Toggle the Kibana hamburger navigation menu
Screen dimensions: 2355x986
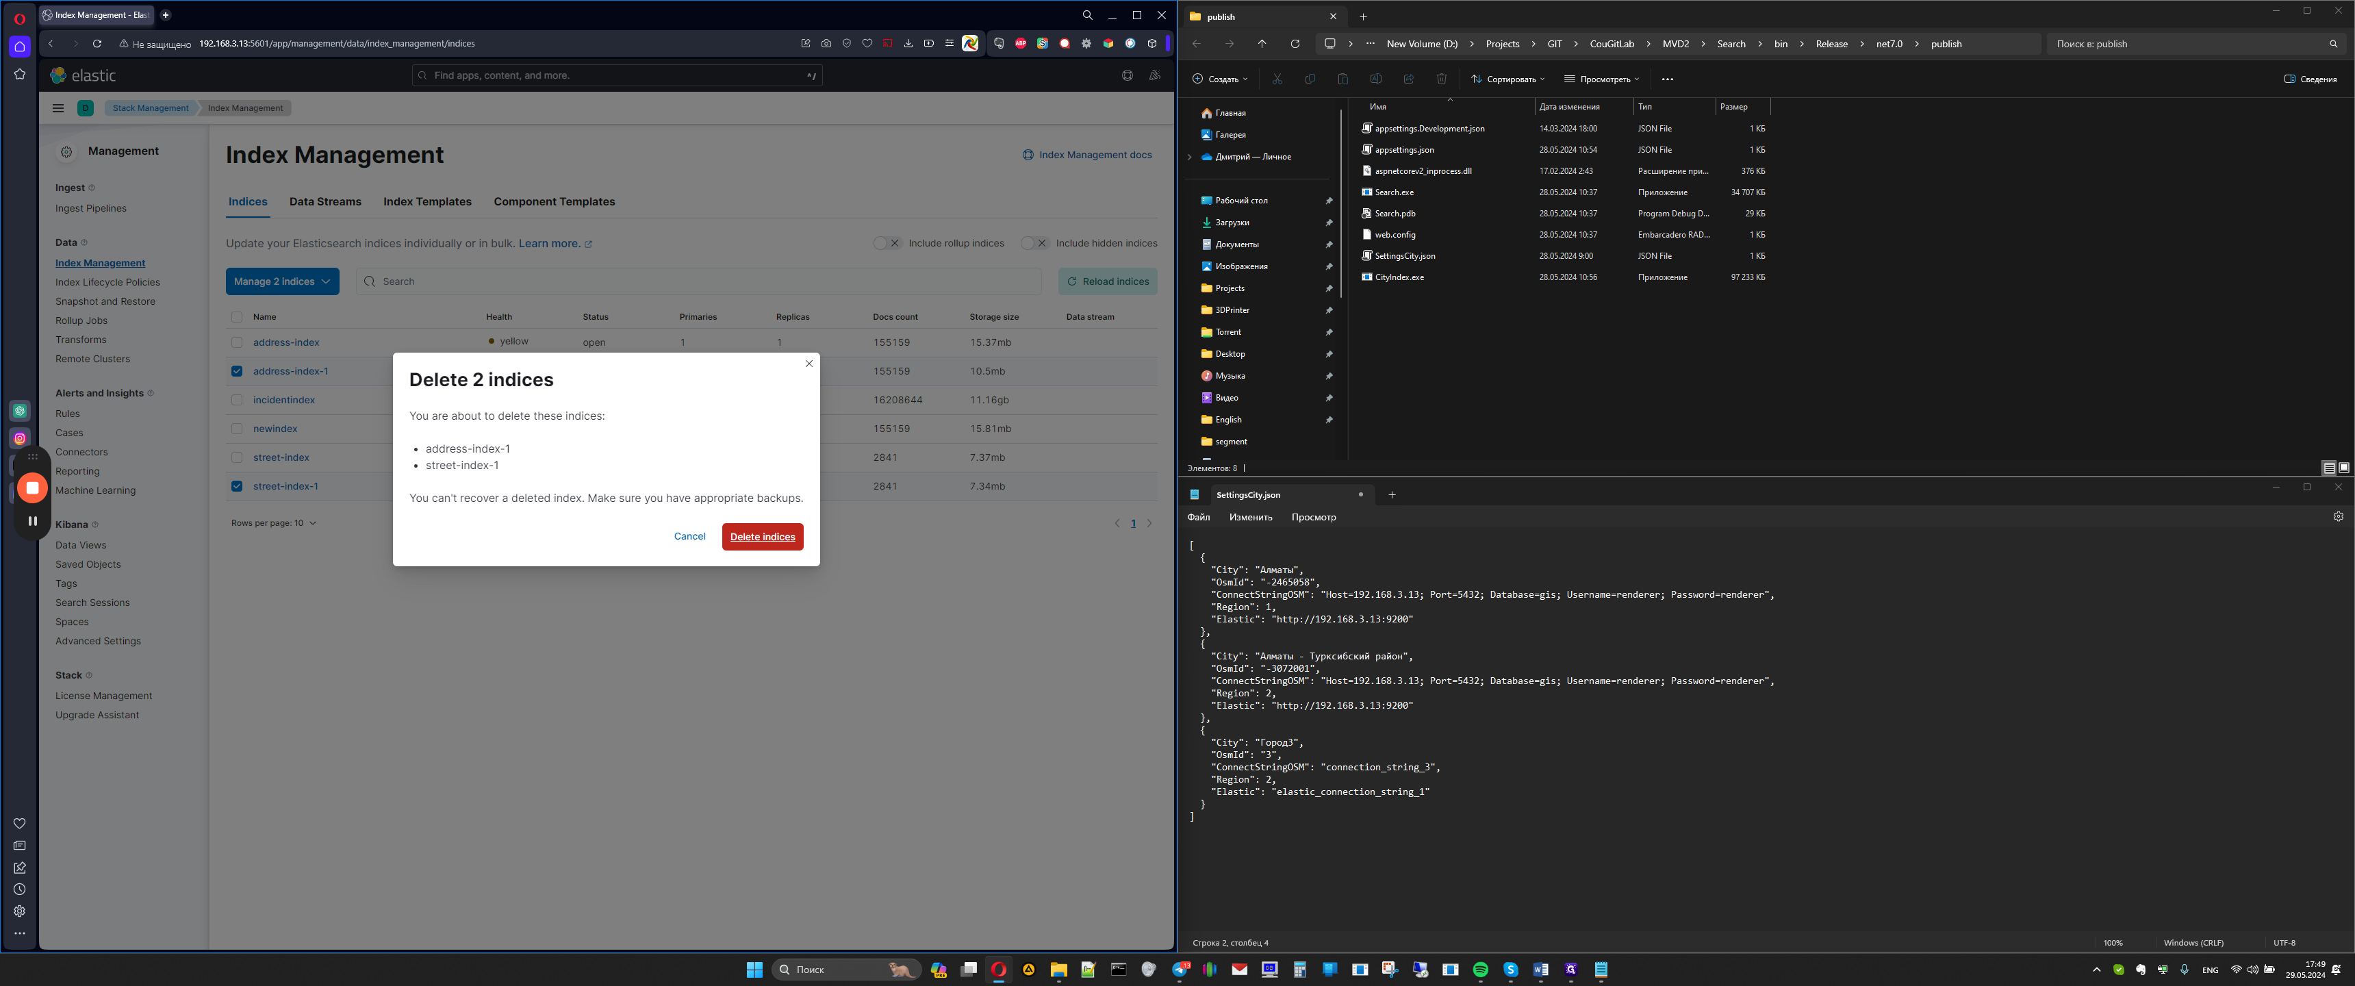click(58, 108)
